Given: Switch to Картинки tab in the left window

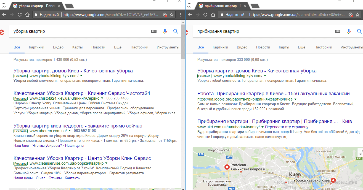Looking at the screenshot, I should click(x=36, y=47).
